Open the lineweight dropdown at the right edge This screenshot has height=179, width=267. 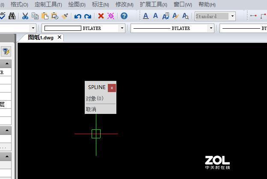(243, 28)
